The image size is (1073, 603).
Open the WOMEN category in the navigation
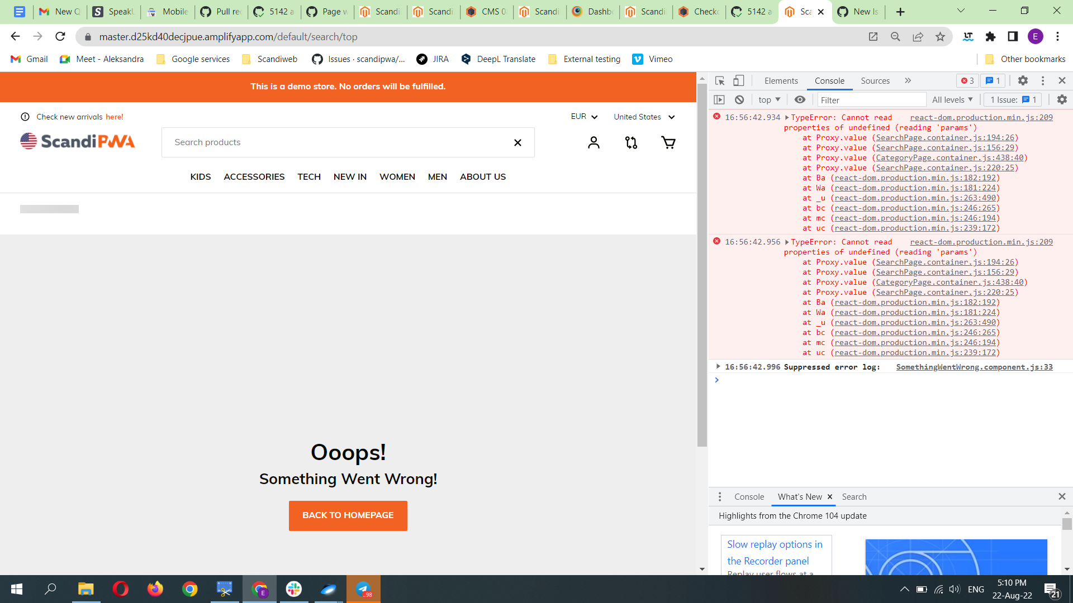[x=397, y=176]
